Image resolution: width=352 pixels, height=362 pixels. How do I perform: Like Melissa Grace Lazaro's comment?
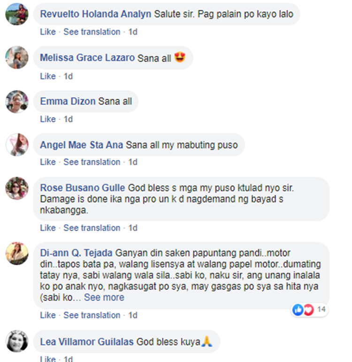48,76
